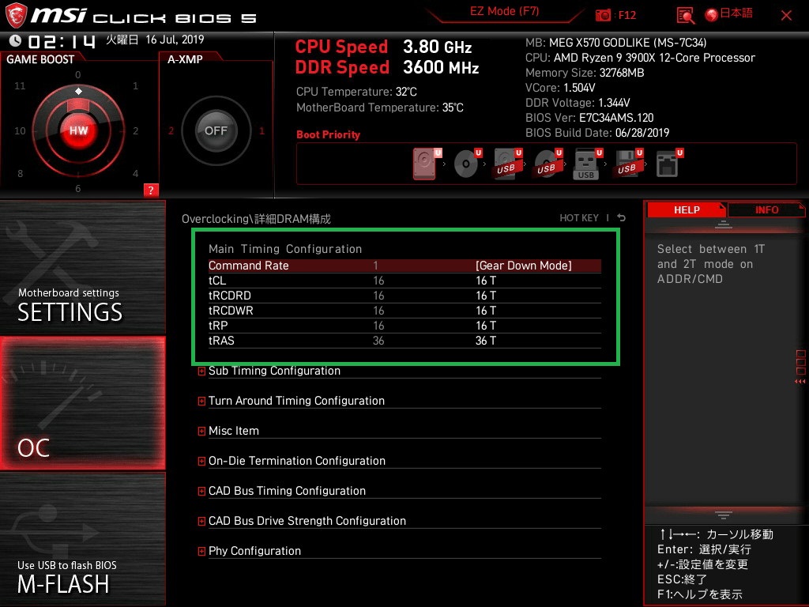
Task: Open the Game Boost question mark help
Action: (151, 190)
